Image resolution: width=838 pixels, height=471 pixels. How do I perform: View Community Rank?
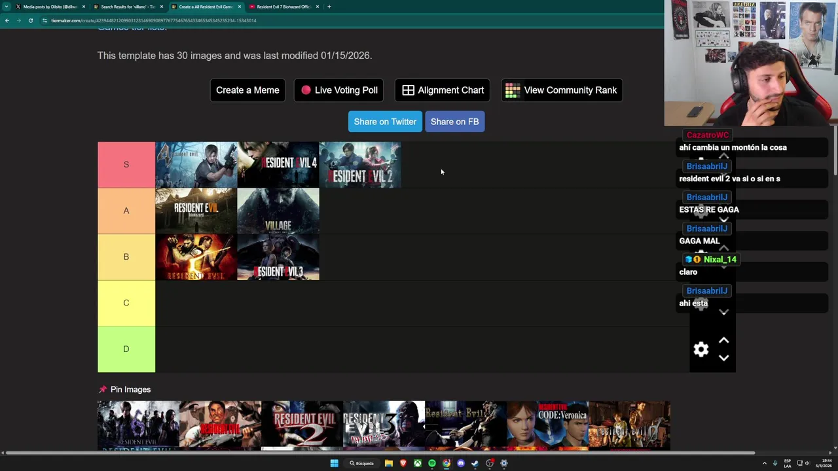tap(562, 90)
